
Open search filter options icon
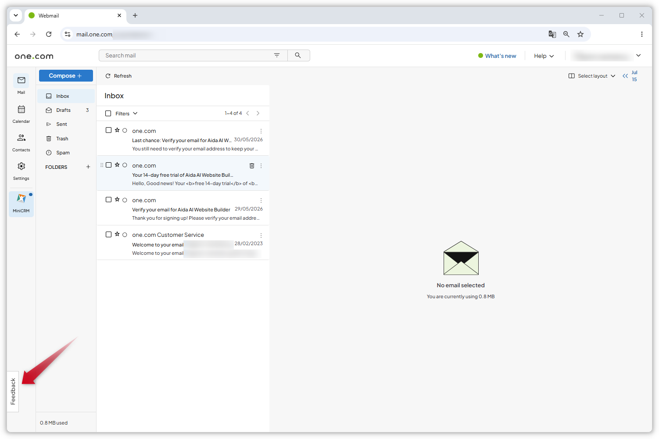[277, 55]
